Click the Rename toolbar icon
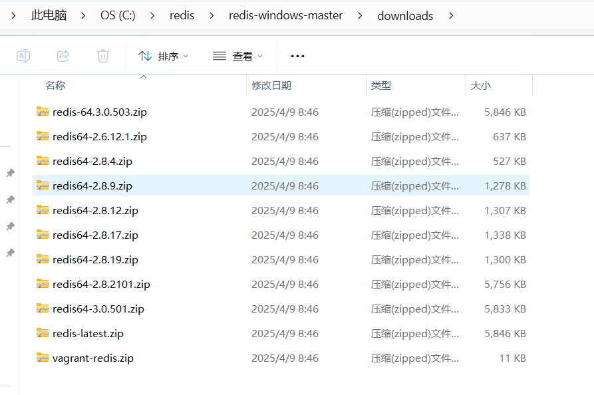The width and height of the screenshot is (594, 395). click(x=23, y=56)
